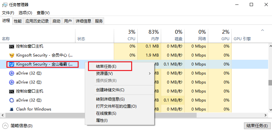The image size is (272, 133).
Task: Minimize the Task Manager window
Action: coord(236,5)
